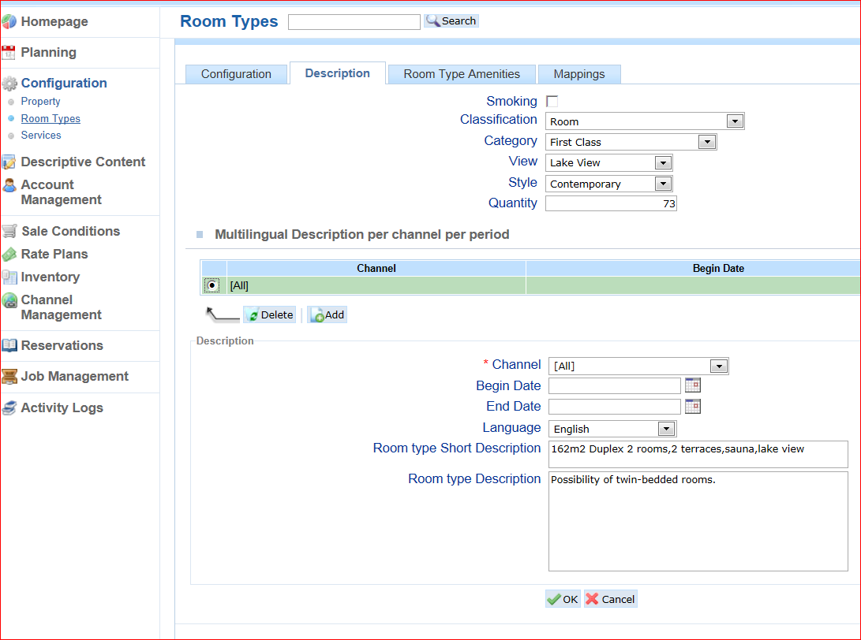Open the Begin Date calendar picker

click(x=692, y=385)
